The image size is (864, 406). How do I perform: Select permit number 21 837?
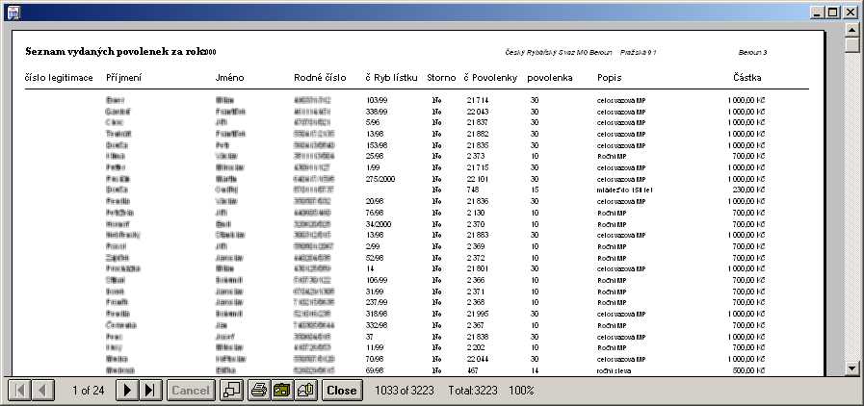[x=478, y=123]
